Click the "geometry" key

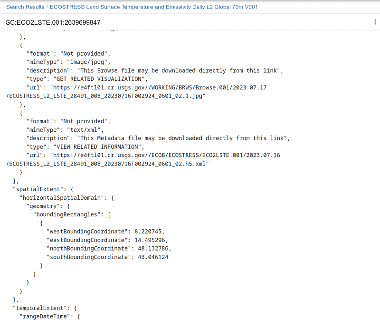(43, 206)
